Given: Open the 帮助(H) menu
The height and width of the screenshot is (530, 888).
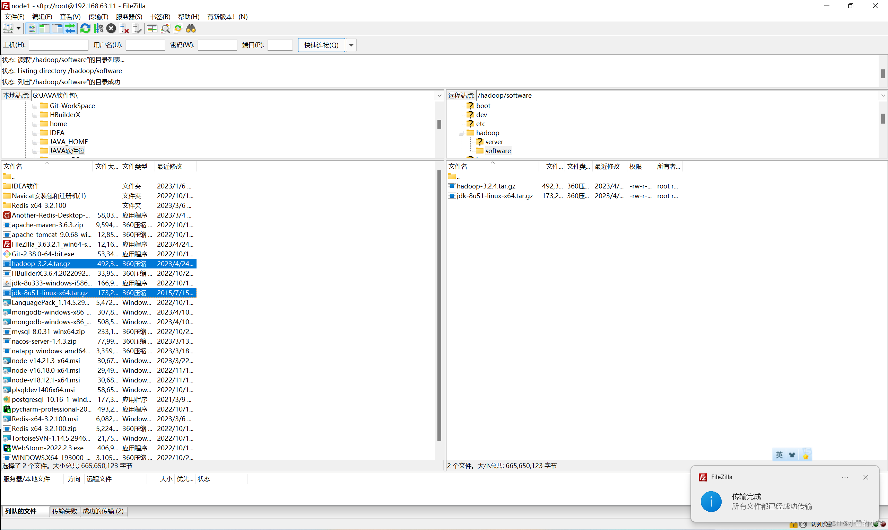Looking at the screenshot, I should (x=189, y=17).
